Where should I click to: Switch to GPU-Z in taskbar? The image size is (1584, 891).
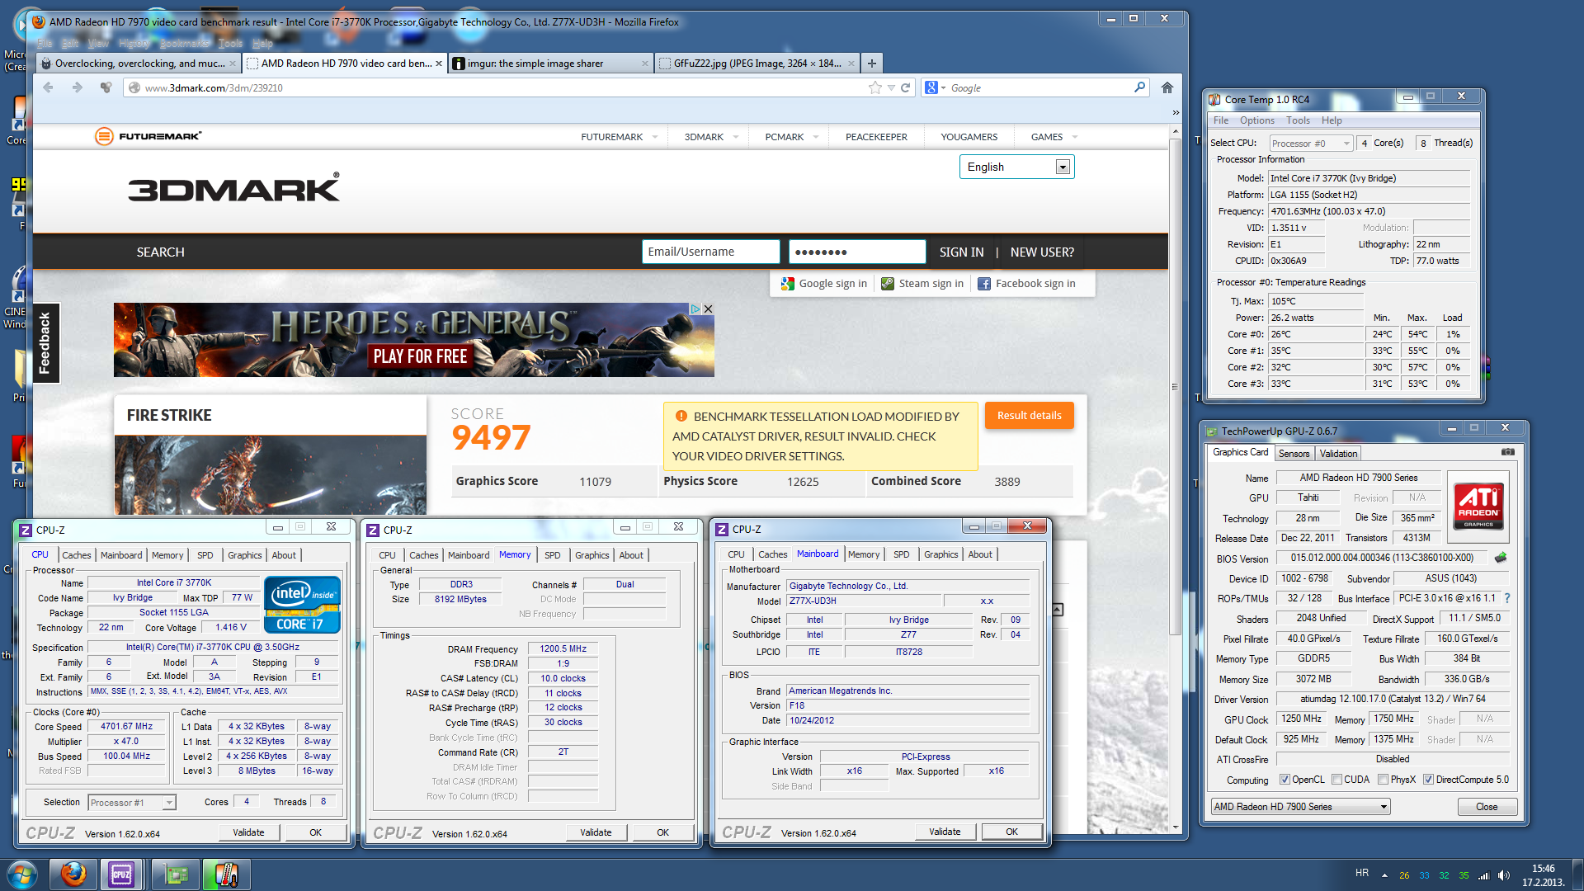[x=175, y=874]
